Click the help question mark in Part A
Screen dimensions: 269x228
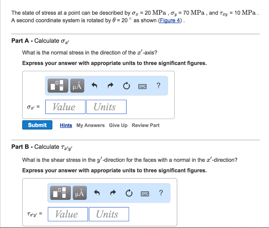tap(158, 85)
